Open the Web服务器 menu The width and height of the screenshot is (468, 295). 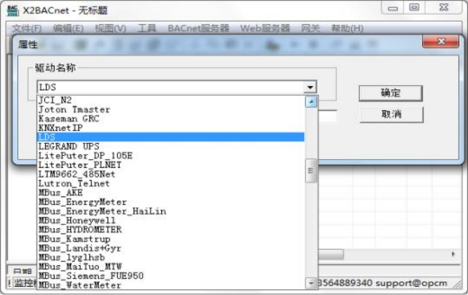(x=265, y=28)
